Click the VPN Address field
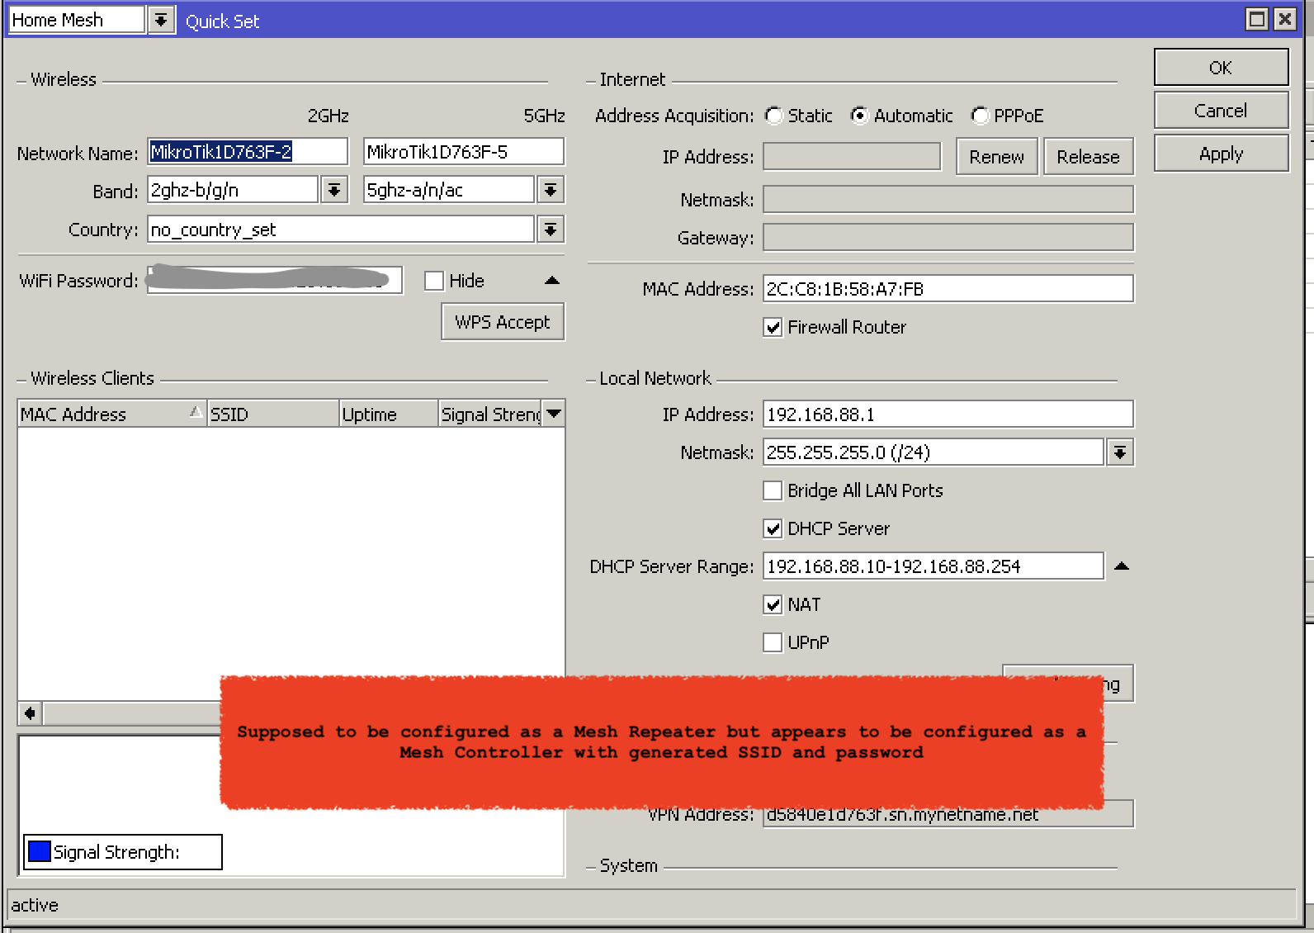 point(948,816)
